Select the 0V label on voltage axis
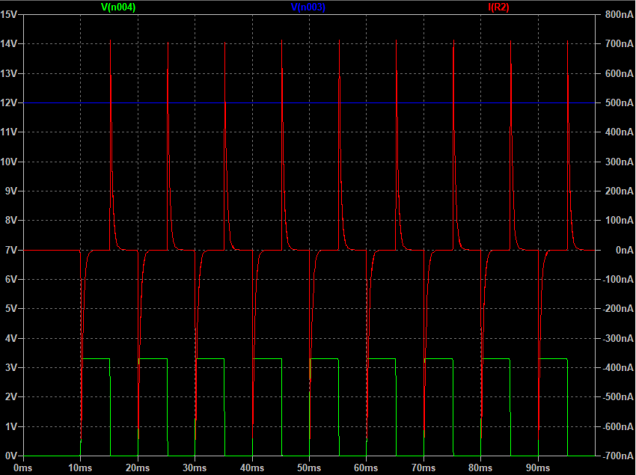636x475 pixels. (x=13, y=456)
